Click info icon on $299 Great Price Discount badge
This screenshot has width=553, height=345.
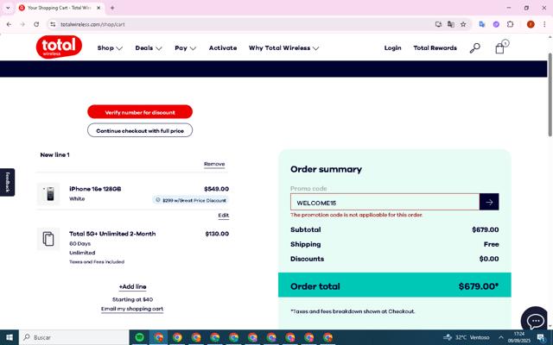pos(157,200)
